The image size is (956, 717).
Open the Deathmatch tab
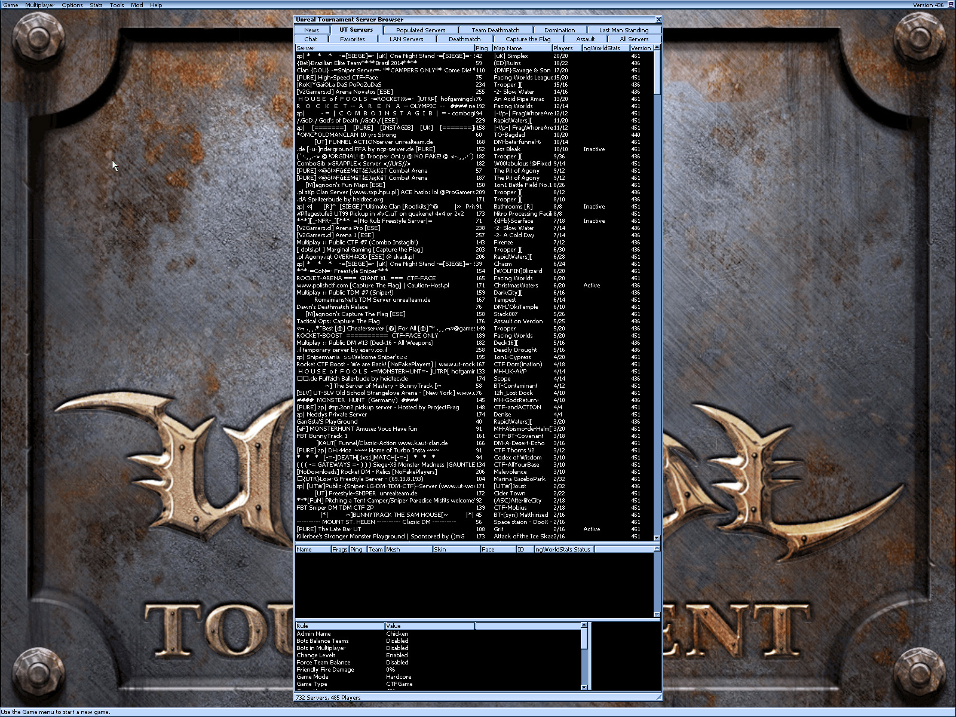tap(464, 39)
